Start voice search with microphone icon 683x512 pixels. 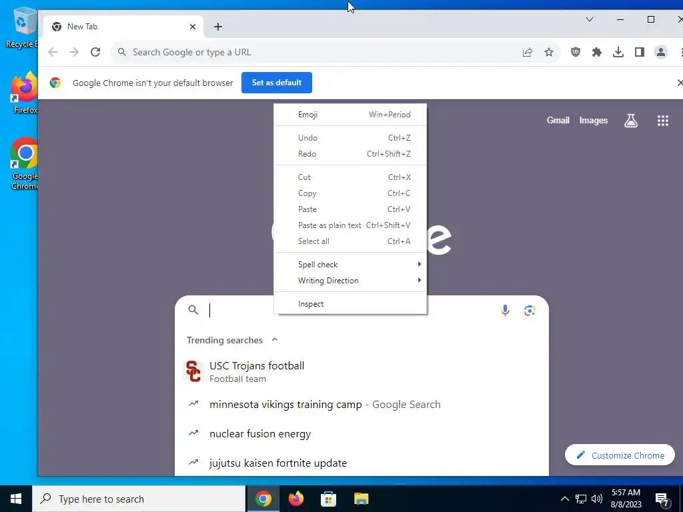click(x=506, y=310)
